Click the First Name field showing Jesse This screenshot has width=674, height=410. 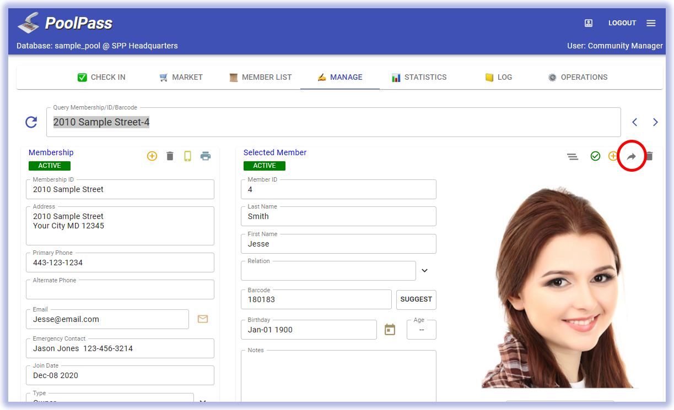(338, 244)
